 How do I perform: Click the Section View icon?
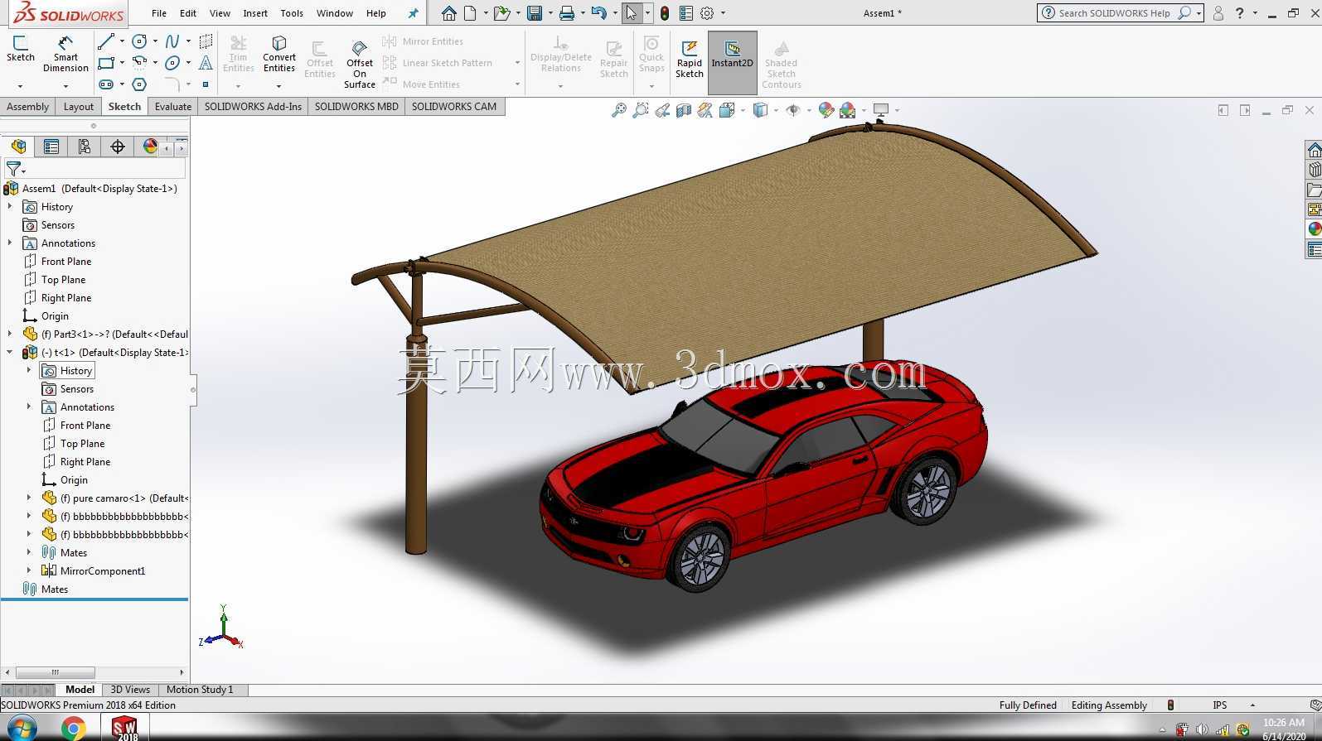coord(684,110)
